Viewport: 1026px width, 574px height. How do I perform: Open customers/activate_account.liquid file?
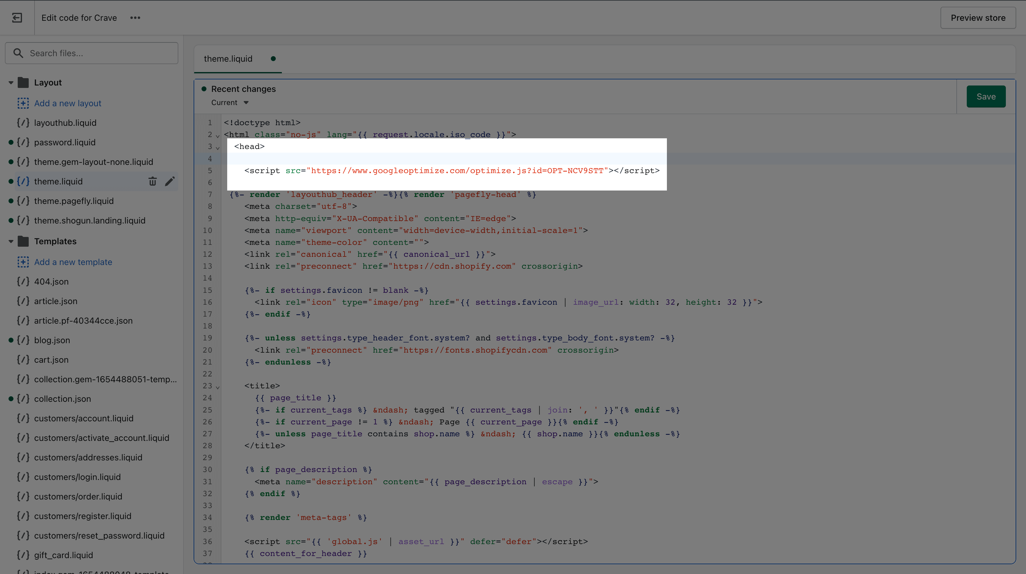coord(102,438)
